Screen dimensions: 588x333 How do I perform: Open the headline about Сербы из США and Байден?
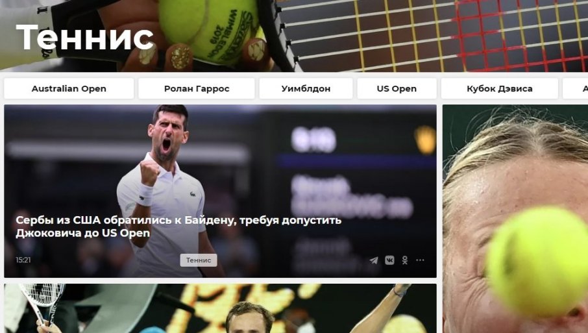coord(178,226)
